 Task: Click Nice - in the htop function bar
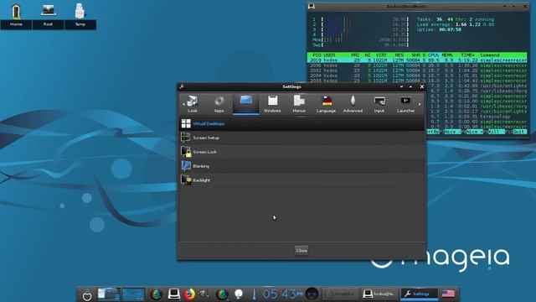[x=452, y=132]
